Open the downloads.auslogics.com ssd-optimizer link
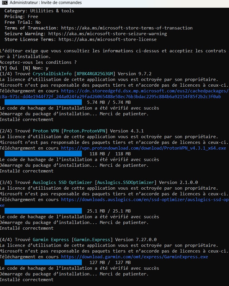This screenshot has width=229, height=286. (145, 200)
